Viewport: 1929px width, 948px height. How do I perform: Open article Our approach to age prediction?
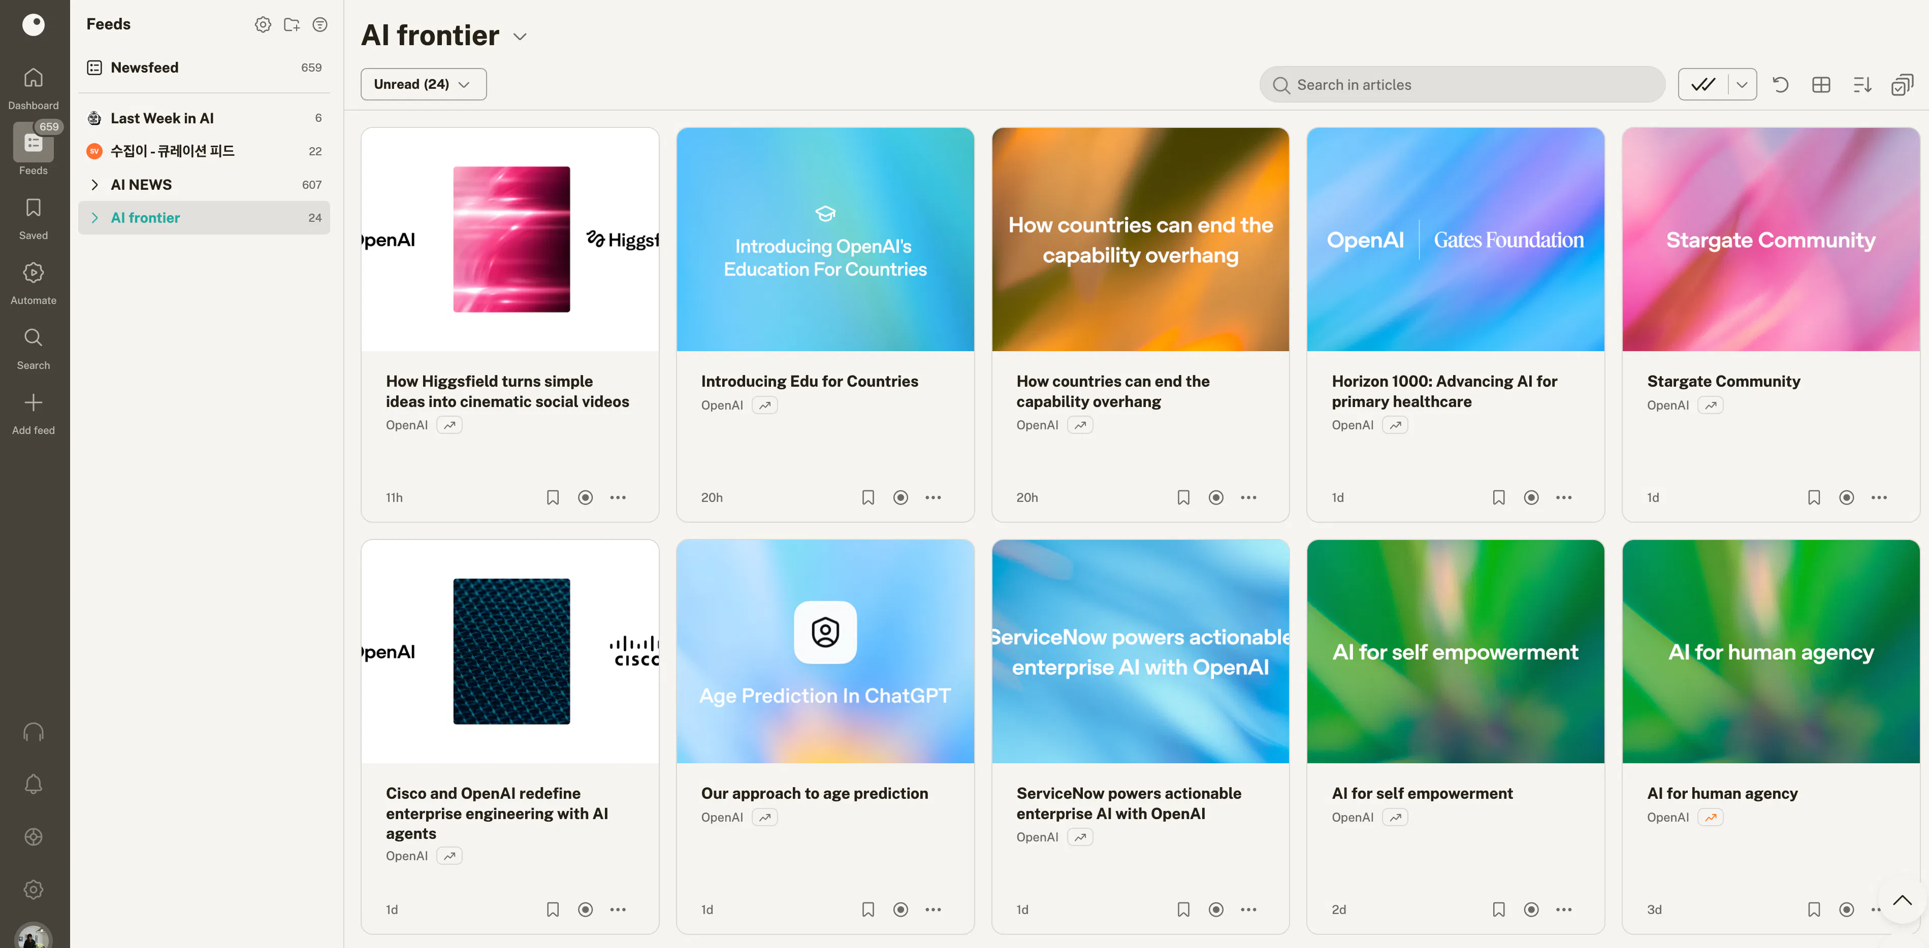[x=814, y=793]
